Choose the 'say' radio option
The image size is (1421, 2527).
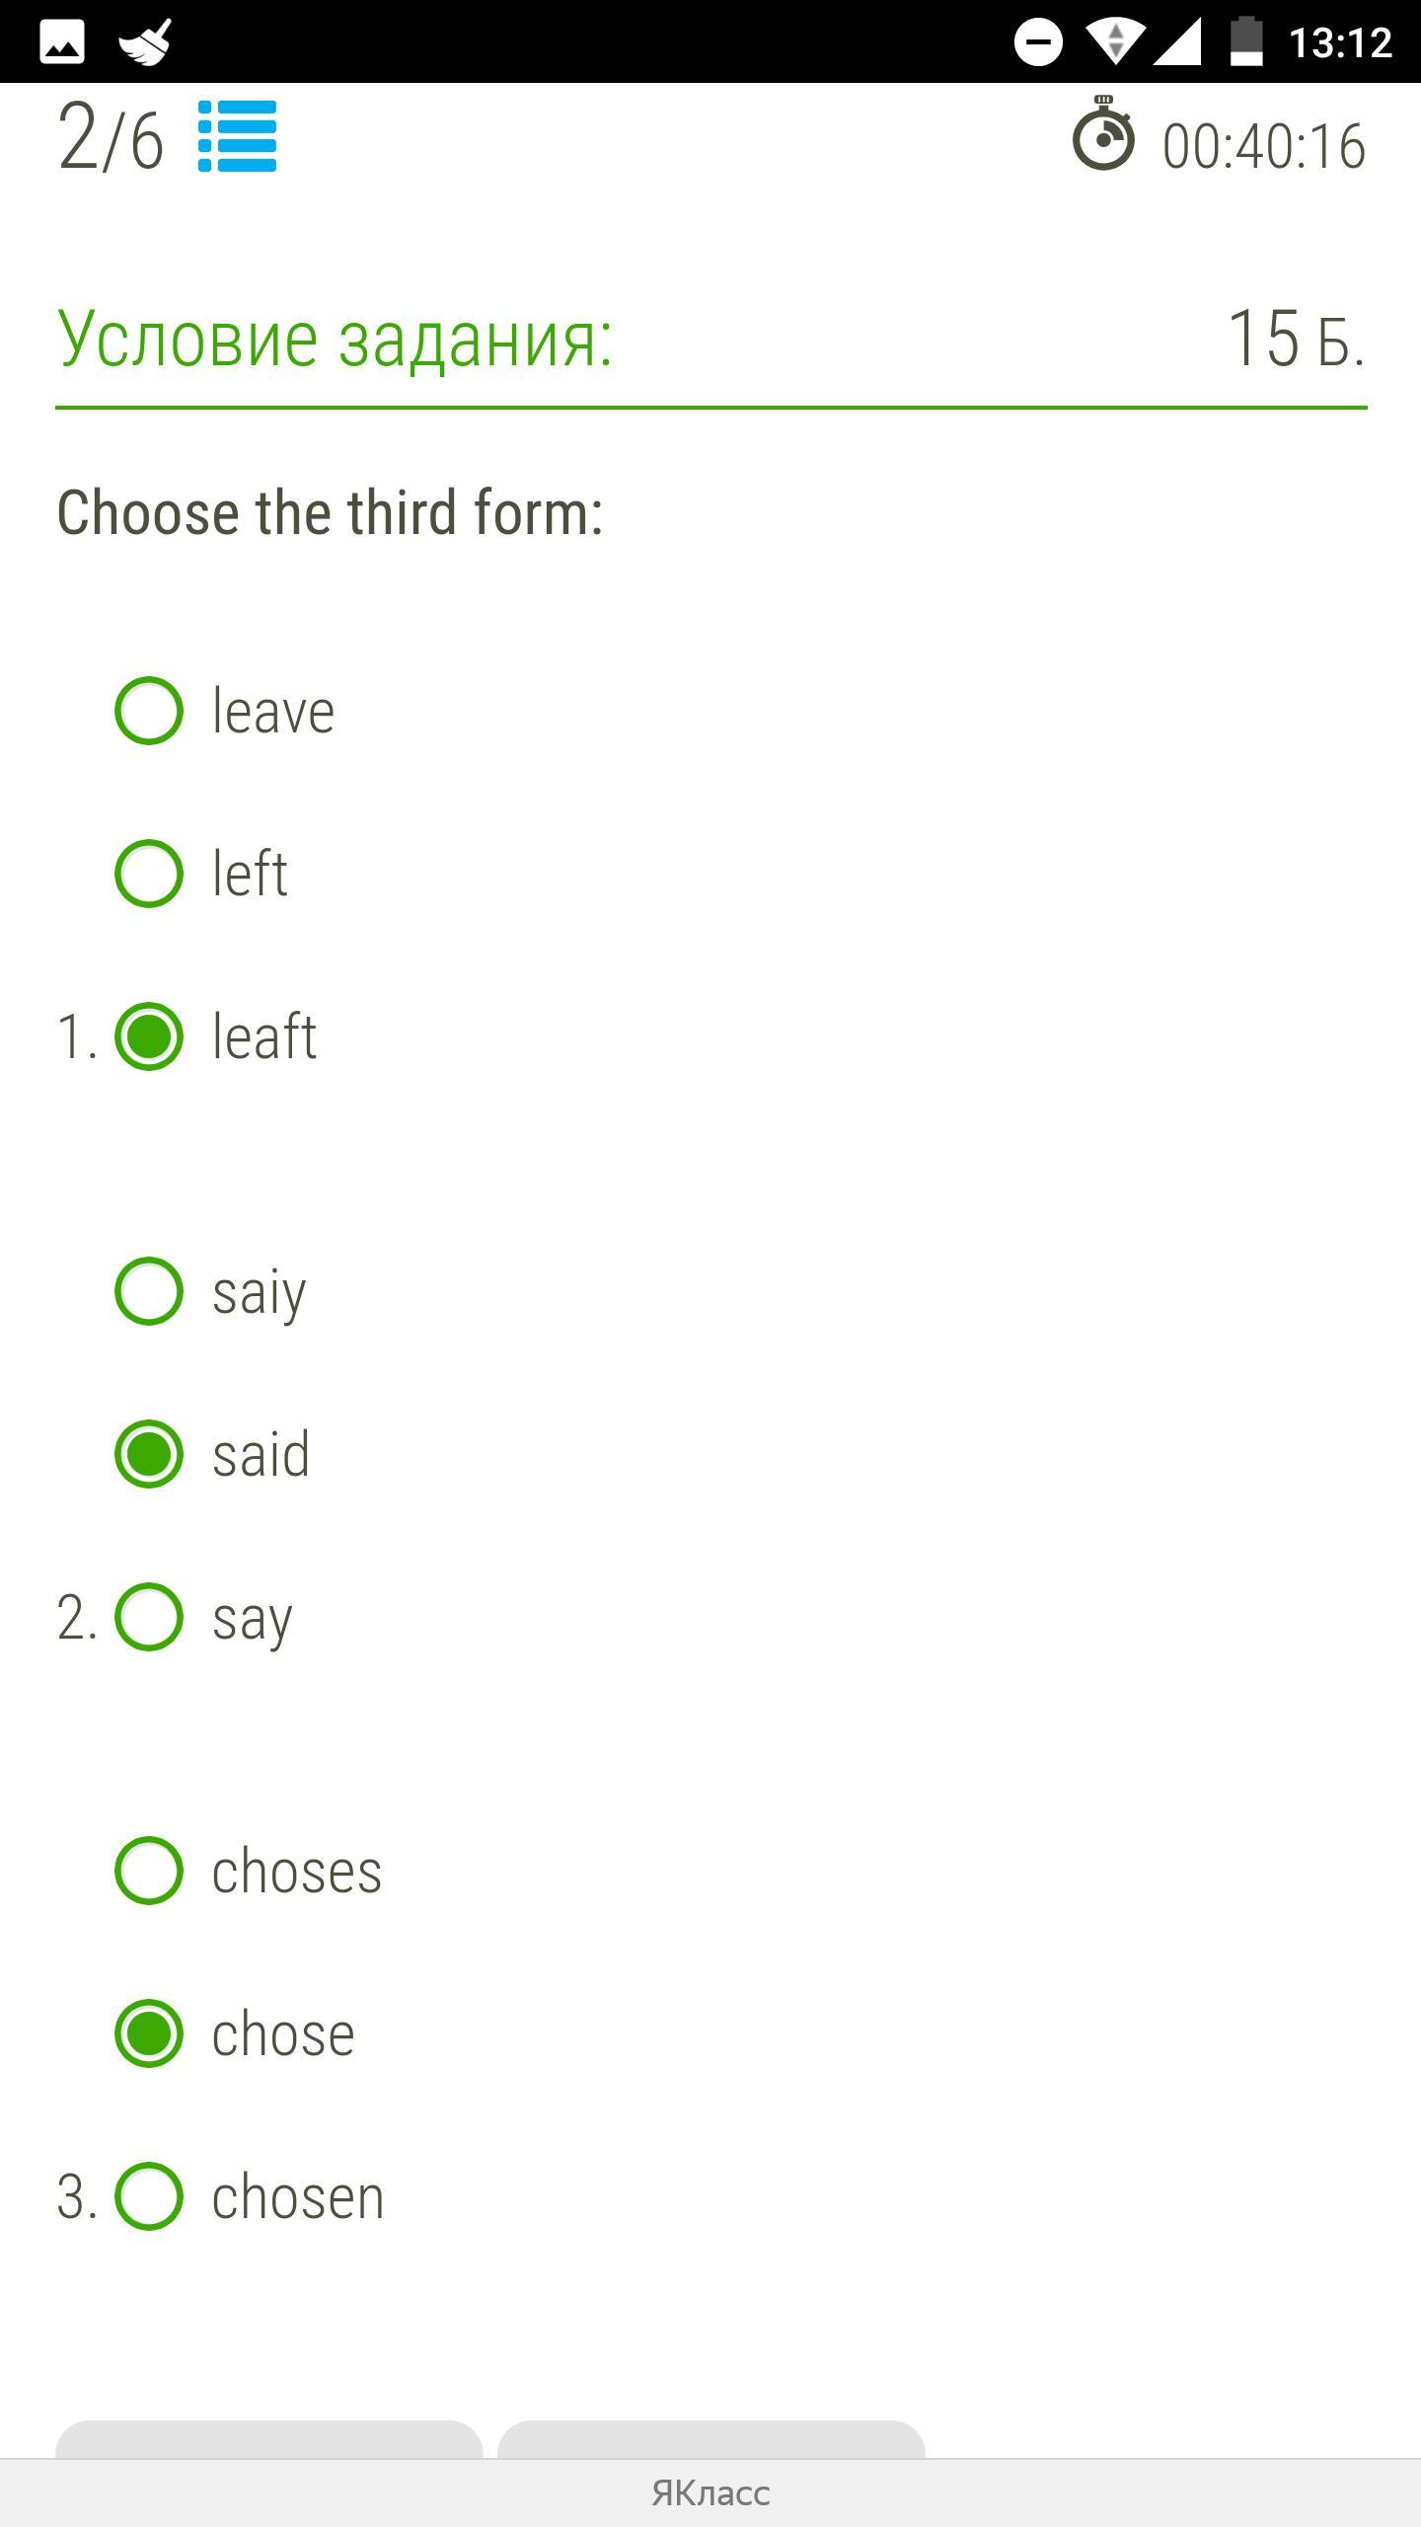click(x=149, y=1617)
